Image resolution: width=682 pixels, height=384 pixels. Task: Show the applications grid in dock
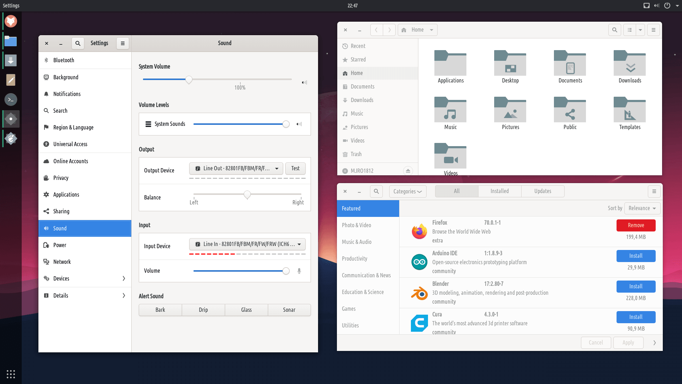click(x=11, y=374)
